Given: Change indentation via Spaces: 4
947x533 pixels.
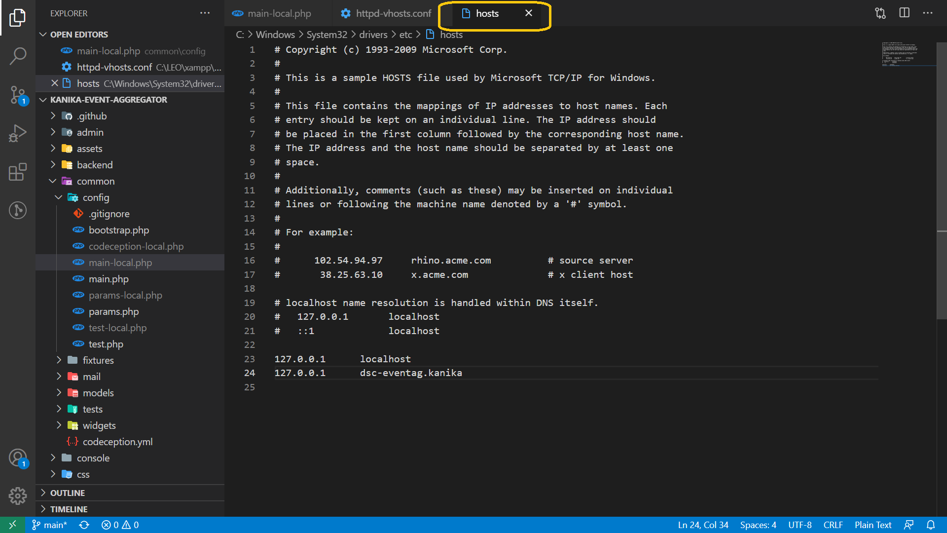Looking at the screenshot, I should pos(758,525).
